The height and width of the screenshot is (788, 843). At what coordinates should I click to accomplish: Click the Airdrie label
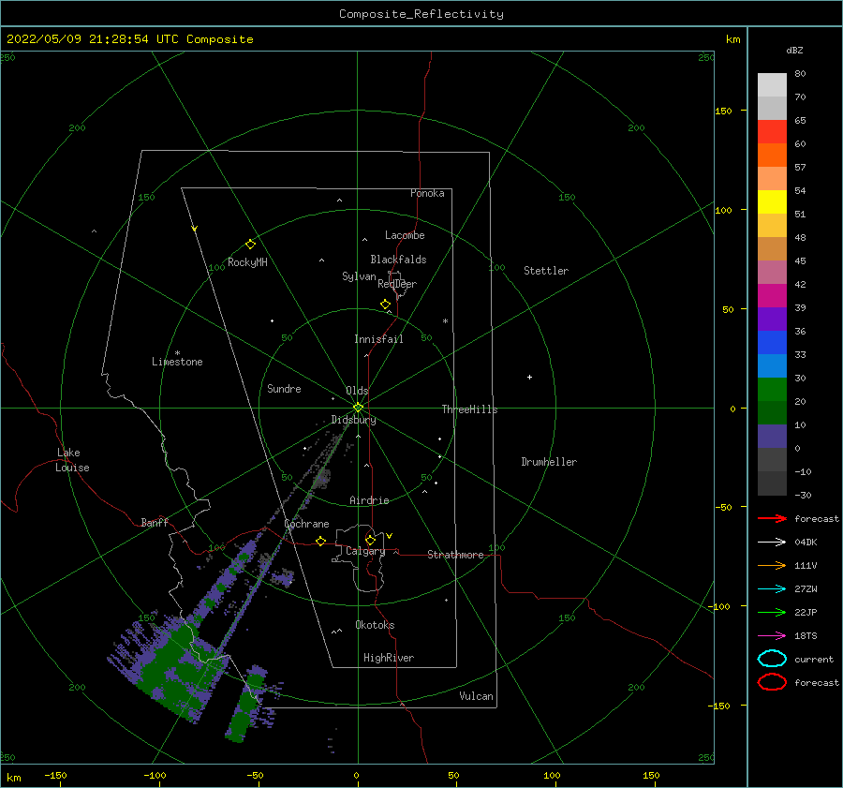pos(369,500)
